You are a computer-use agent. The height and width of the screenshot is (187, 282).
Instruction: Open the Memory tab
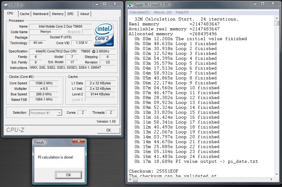point(58,14)
